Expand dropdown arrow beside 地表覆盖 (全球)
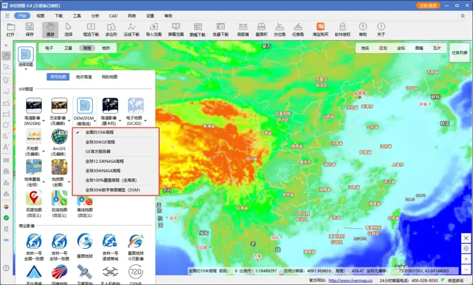The width and height of the screenshot is (473, 285). [44, 182]
